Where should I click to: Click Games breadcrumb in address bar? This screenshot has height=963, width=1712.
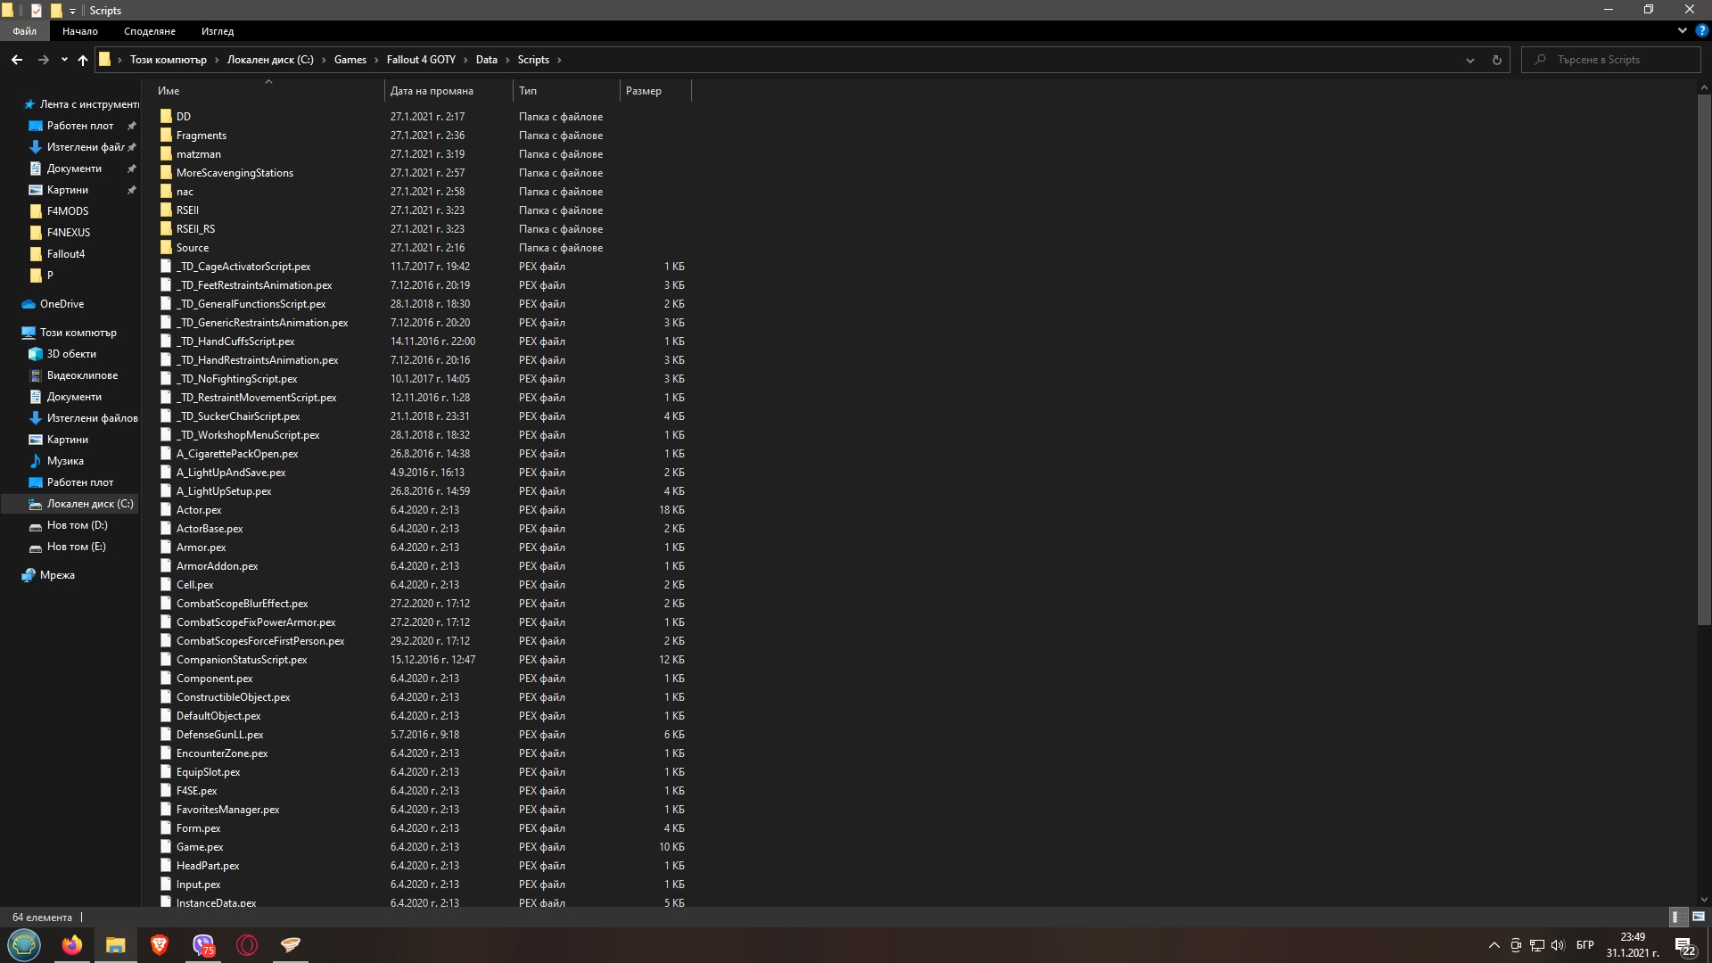point(350,60)
